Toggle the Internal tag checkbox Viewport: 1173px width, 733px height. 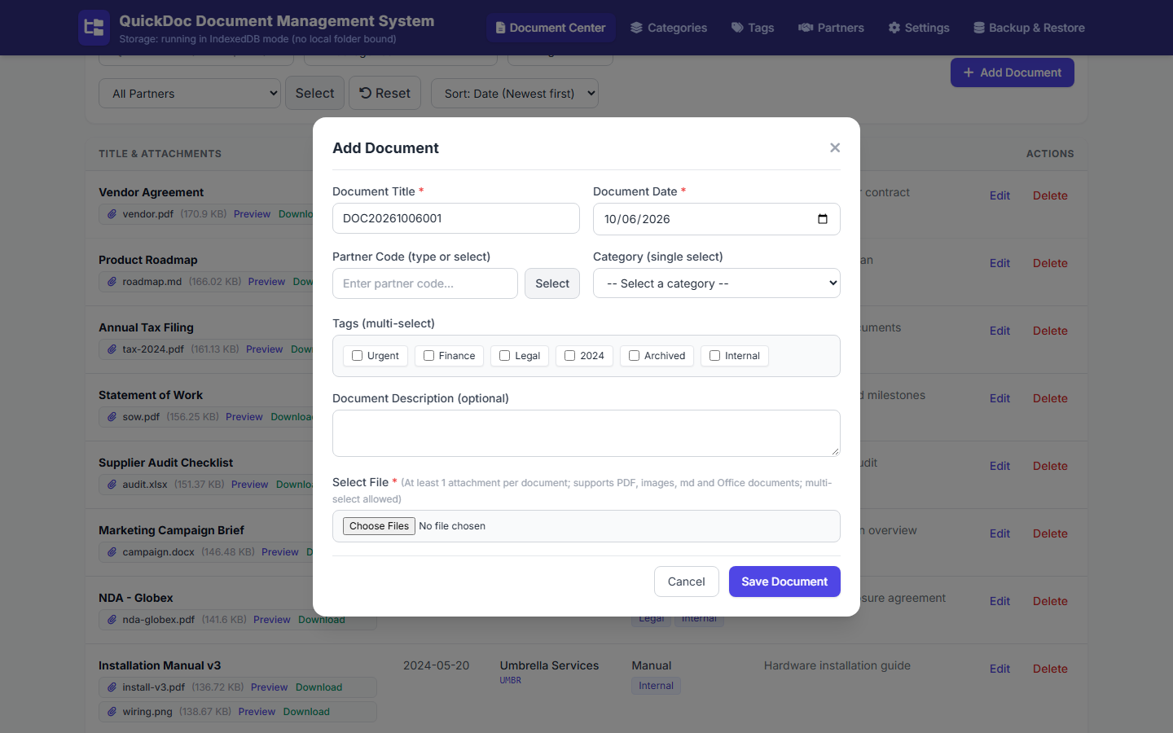point(714,356)
